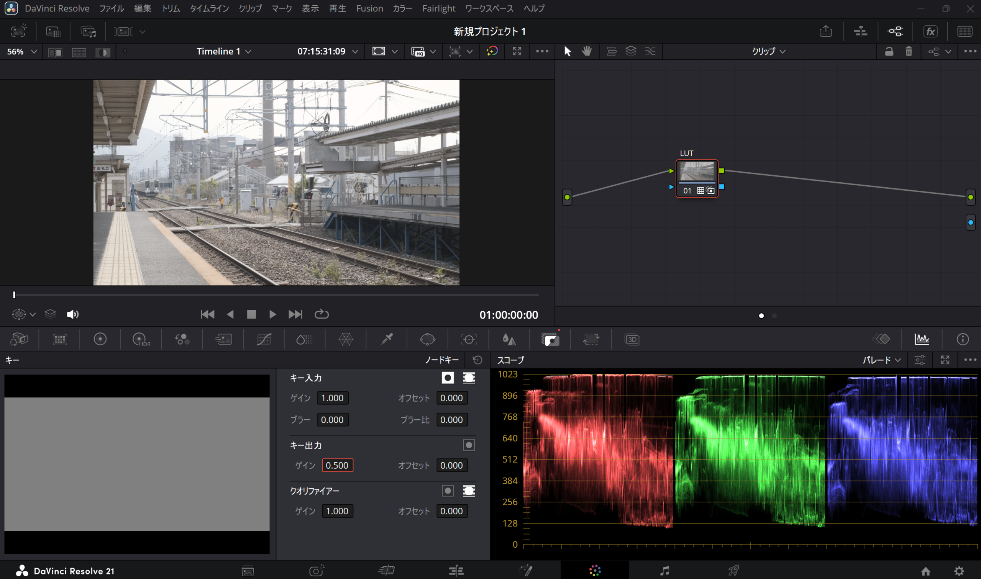Open the Color Warper palette icon
Image resolution: width=981 pixels, height=579 pixels.
tap(346, 339)
